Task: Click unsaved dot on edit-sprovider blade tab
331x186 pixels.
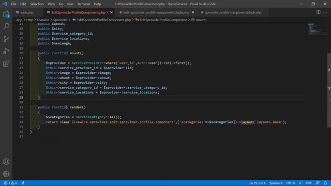Action: coord(193,12)
